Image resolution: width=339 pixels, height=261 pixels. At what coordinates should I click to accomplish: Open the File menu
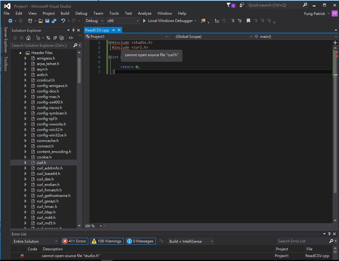click(6, 13)
